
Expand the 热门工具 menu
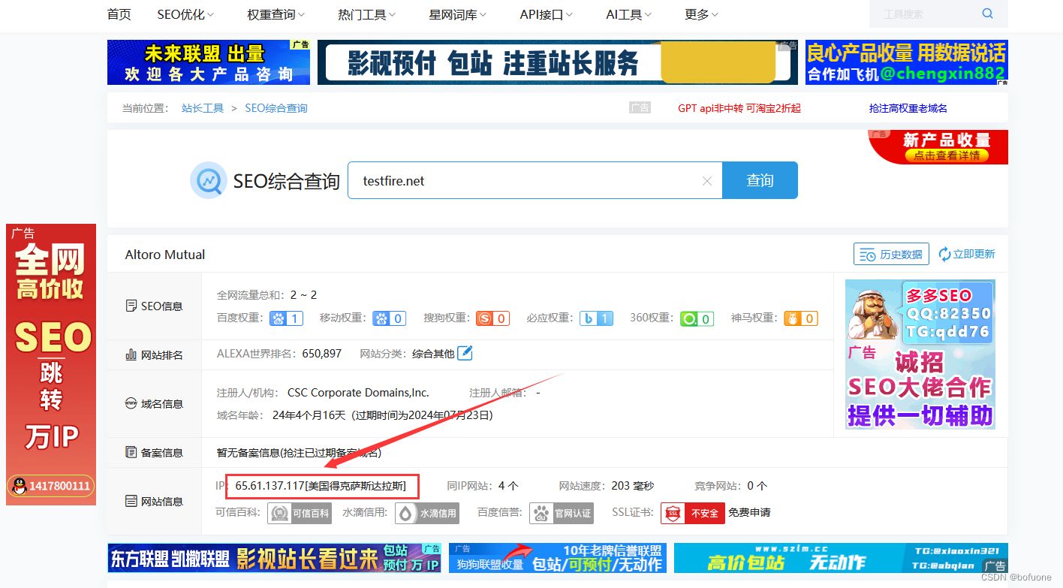(x=366, y=14)
